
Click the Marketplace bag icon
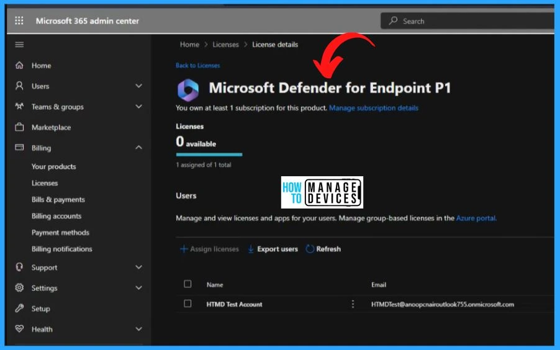19,127
